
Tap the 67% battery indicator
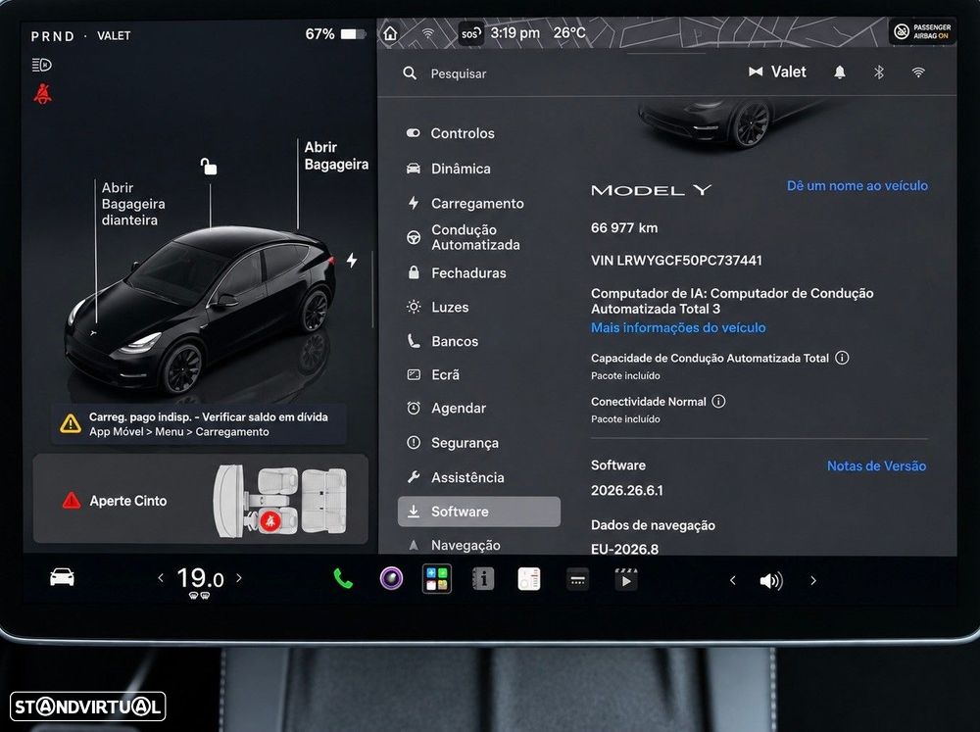pos(335,33)
